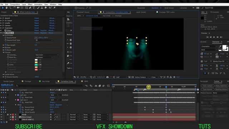Expand the Fractal Noise group
Screen dimensions: 229x129
[3, 75]
